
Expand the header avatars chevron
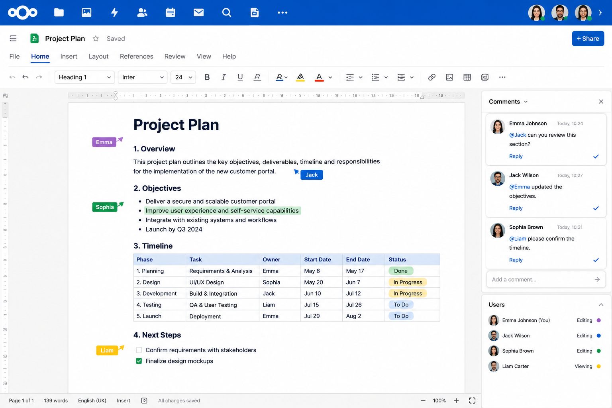coord(600,13)
